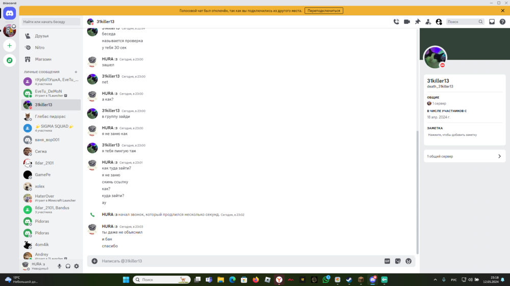This screenshot has height=286, width=510.
Task: Toggle microphone mute in user panel
Action: (x=59, y=266)
